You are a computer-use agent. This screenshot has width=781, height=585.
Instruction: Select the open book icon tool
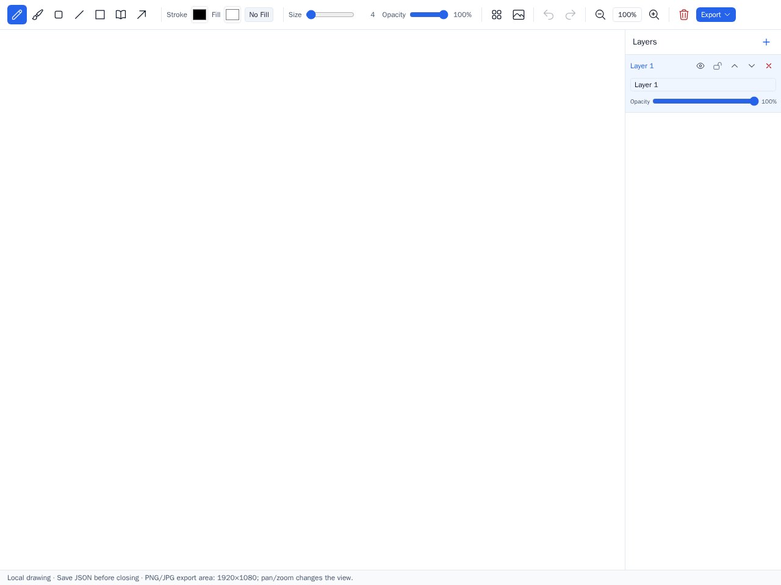coord(121,15)
